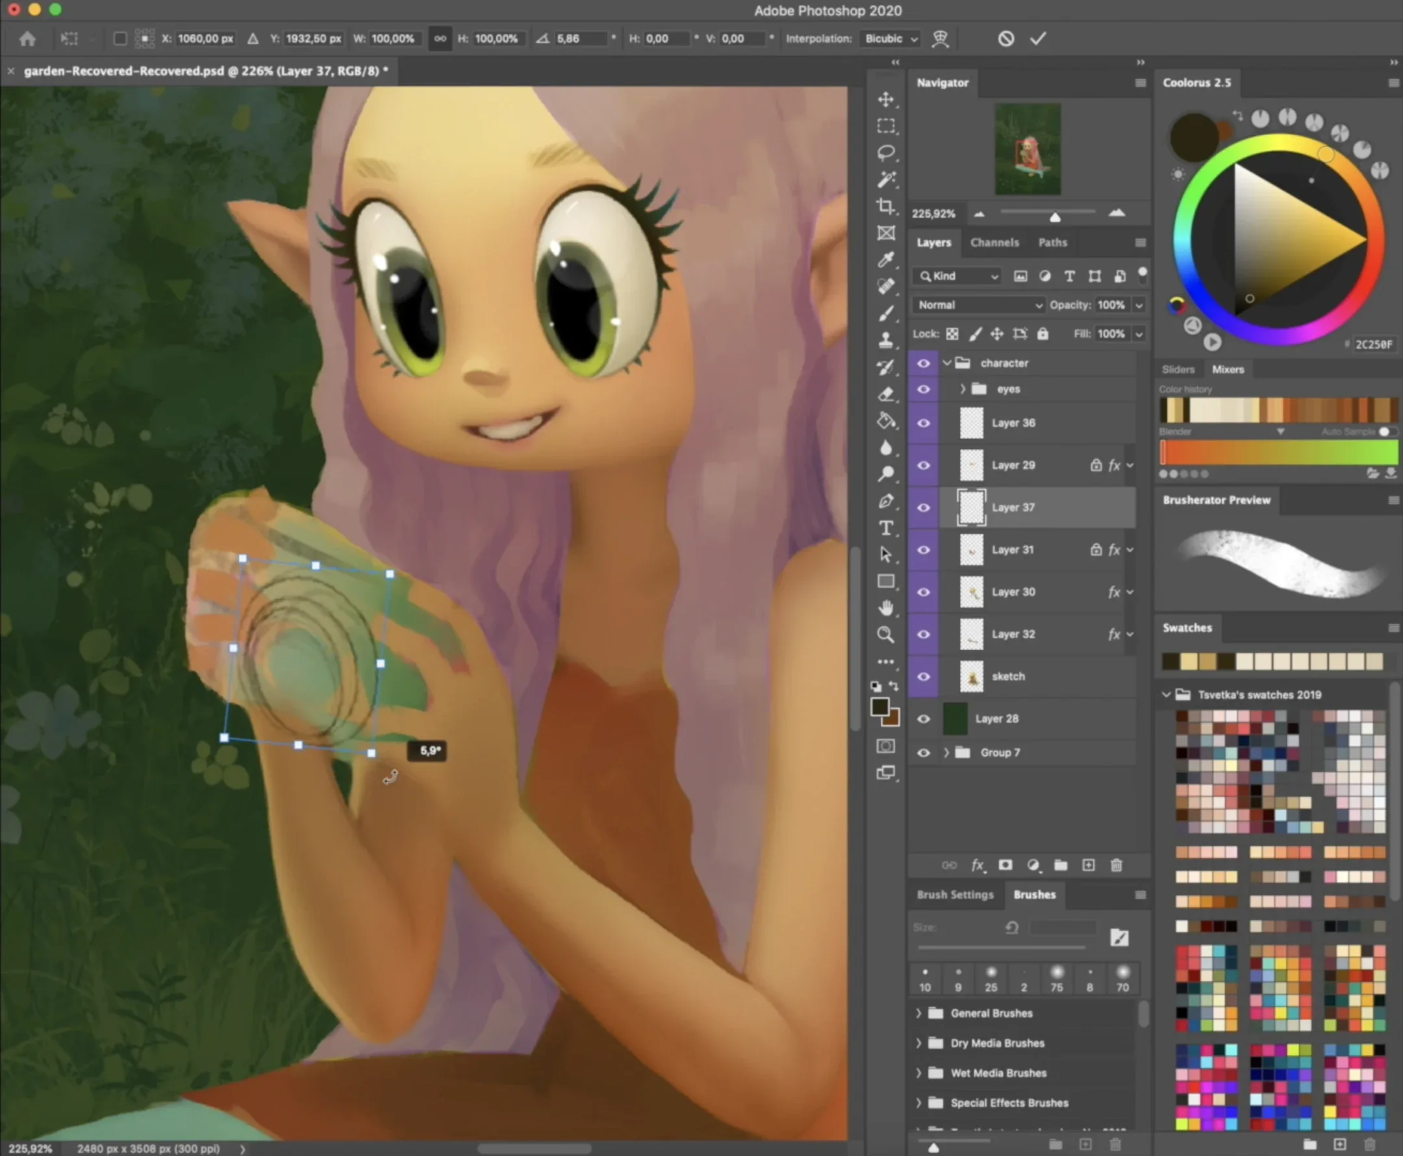Expand the eyes layer group
Image resolution: width=1403 pixels, height=1156 pixels.
[963, 389]
